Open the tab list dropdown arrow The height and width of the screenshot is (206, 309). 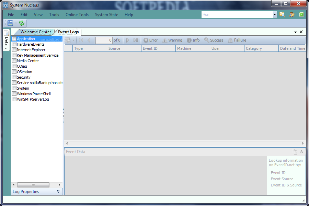295,32
